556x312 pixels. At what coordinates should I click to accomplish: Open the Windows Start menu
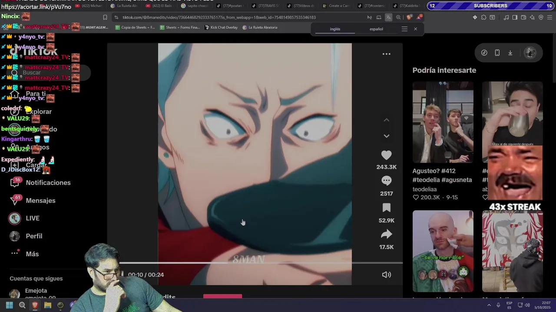(9, 305)
